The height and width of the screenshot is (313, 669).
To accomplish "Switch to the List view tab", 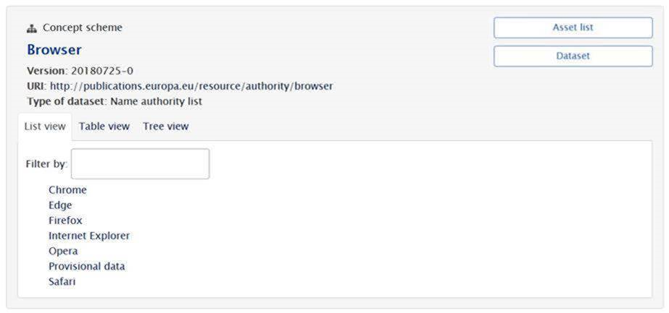I will pos(45,127).
